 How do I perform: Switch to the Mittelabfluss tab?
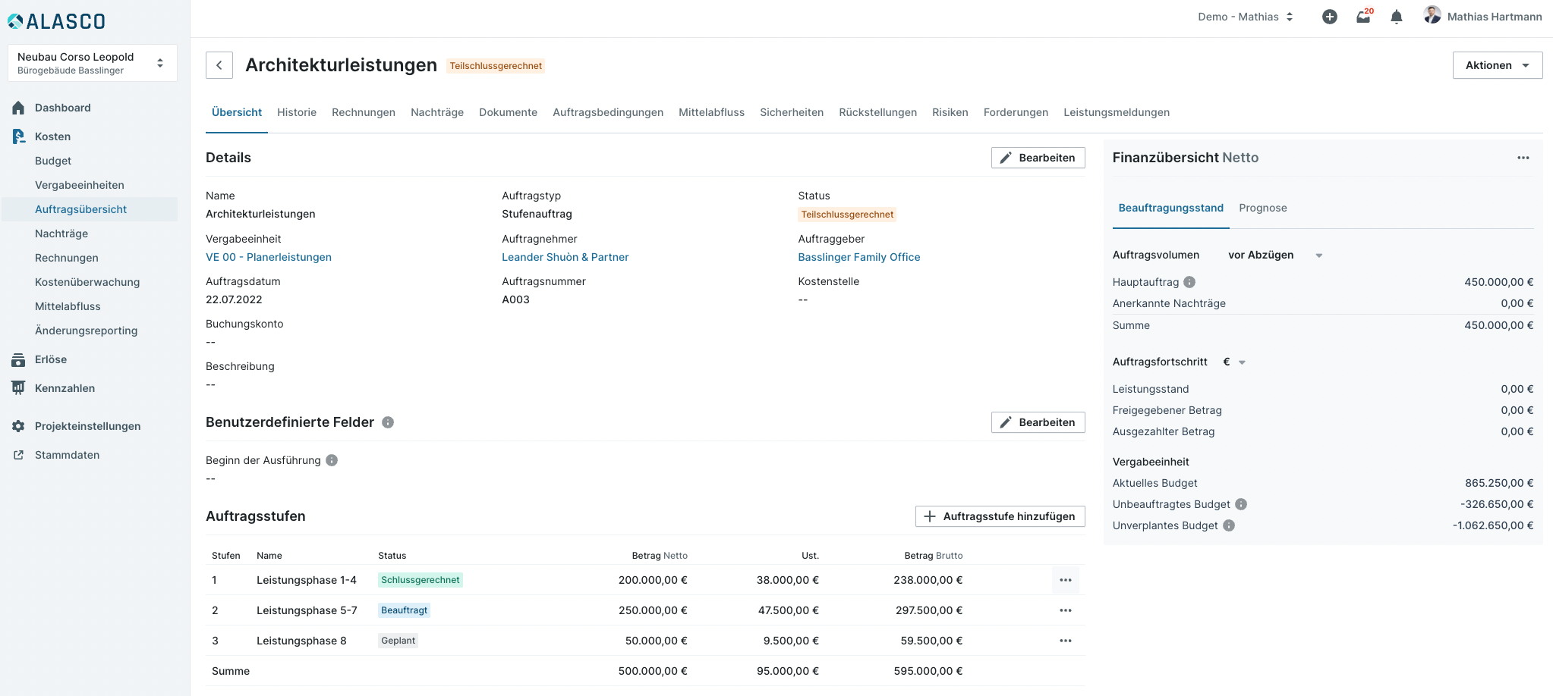(711, 112)
